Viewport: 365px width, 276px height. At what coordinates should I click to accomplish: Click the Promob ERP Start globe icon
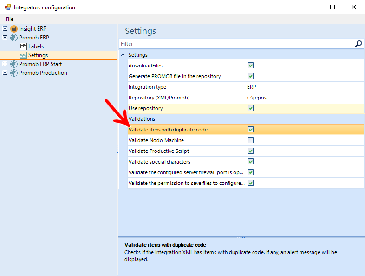pos(14,64)
